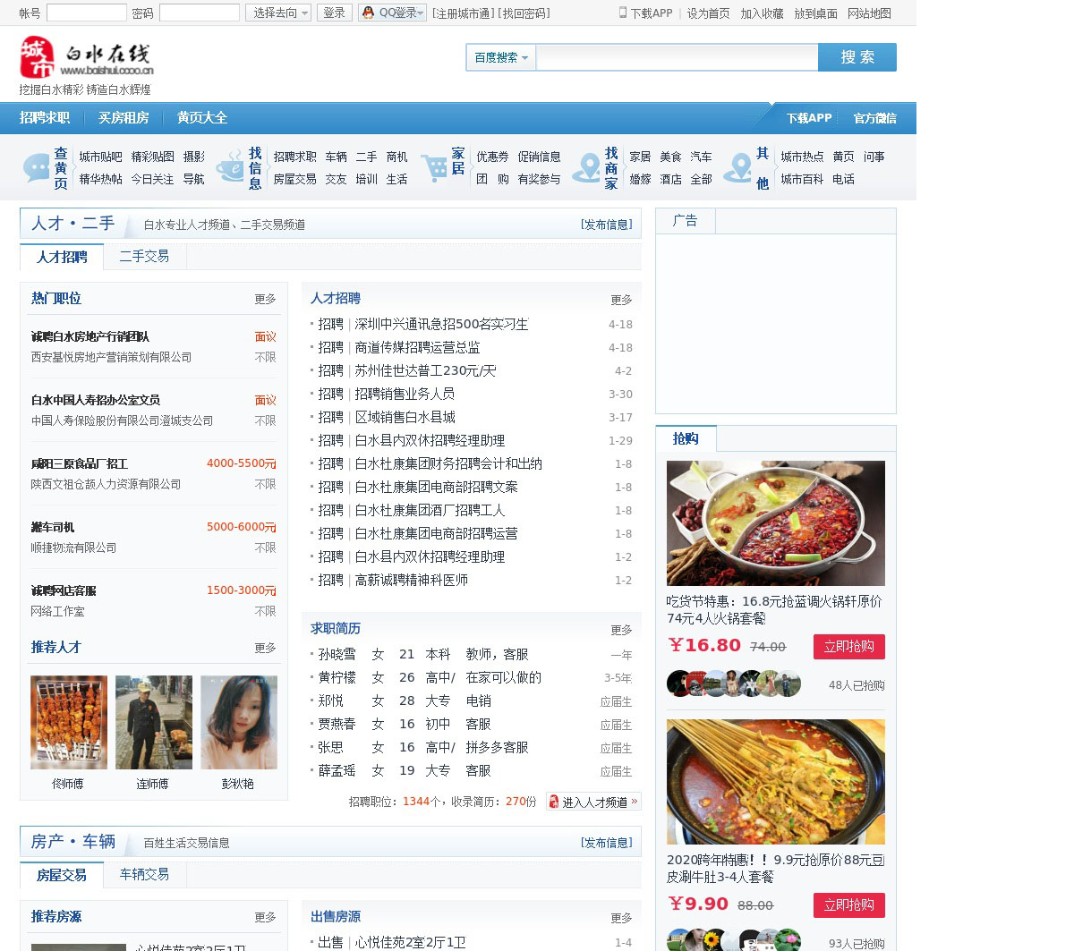Select the 抢购 tab in sidebar

686,438
